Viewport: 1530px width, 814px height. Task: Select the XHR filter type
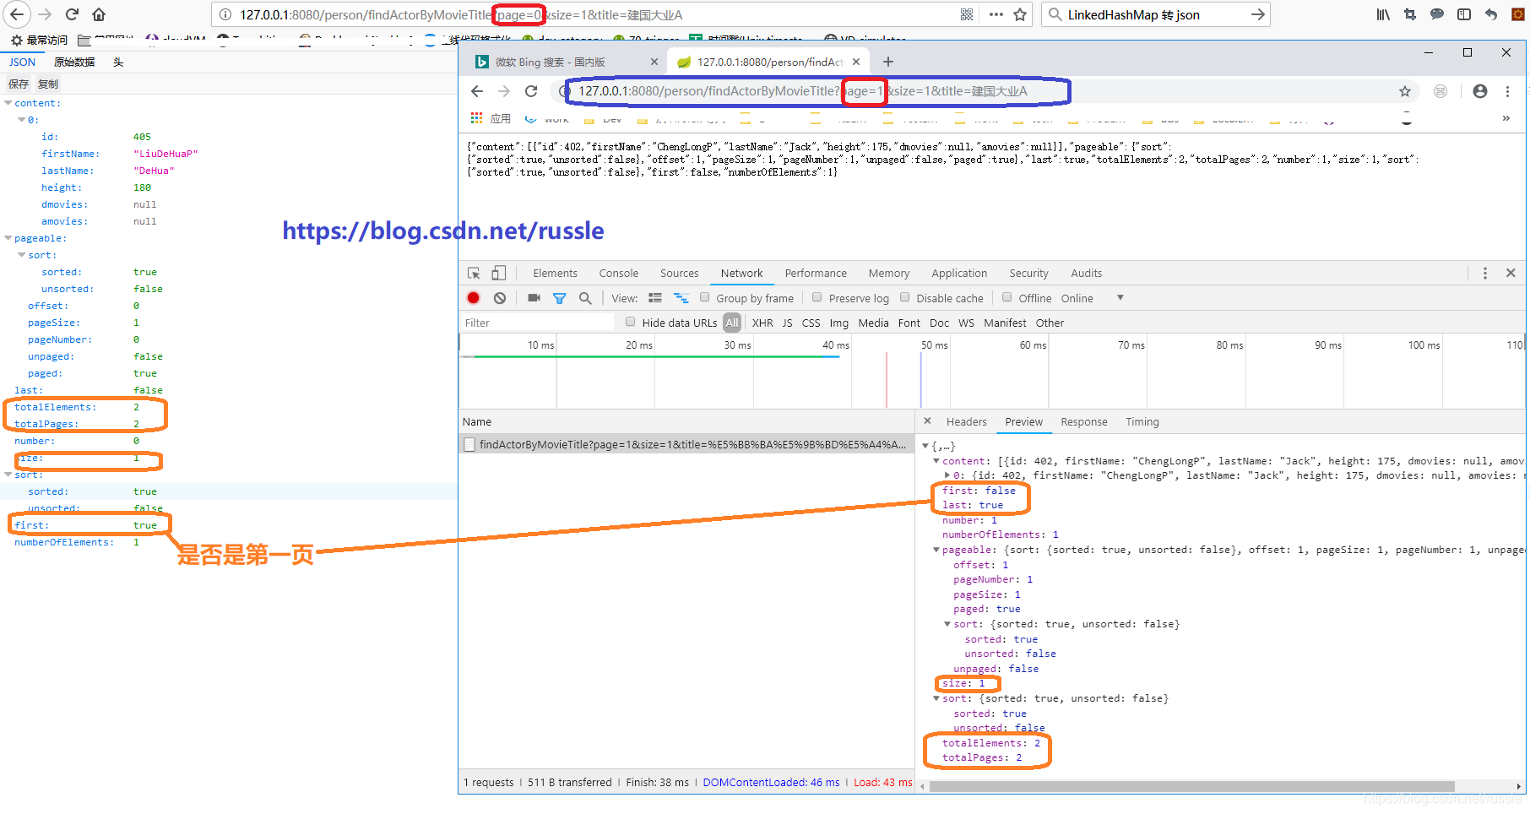762,323
